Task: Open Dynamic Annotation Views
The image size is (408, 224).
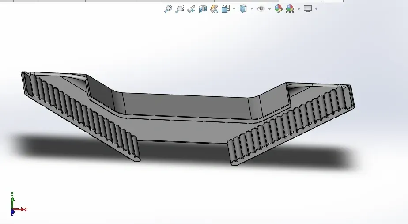Action: 214,9
